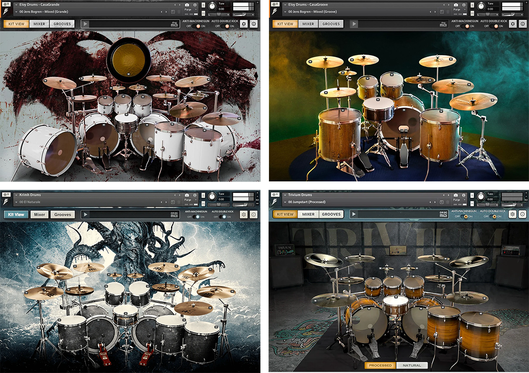Select the NATURAL mode in Trivium Drums
Screen dimensions: 529x373
click(412, 365)
